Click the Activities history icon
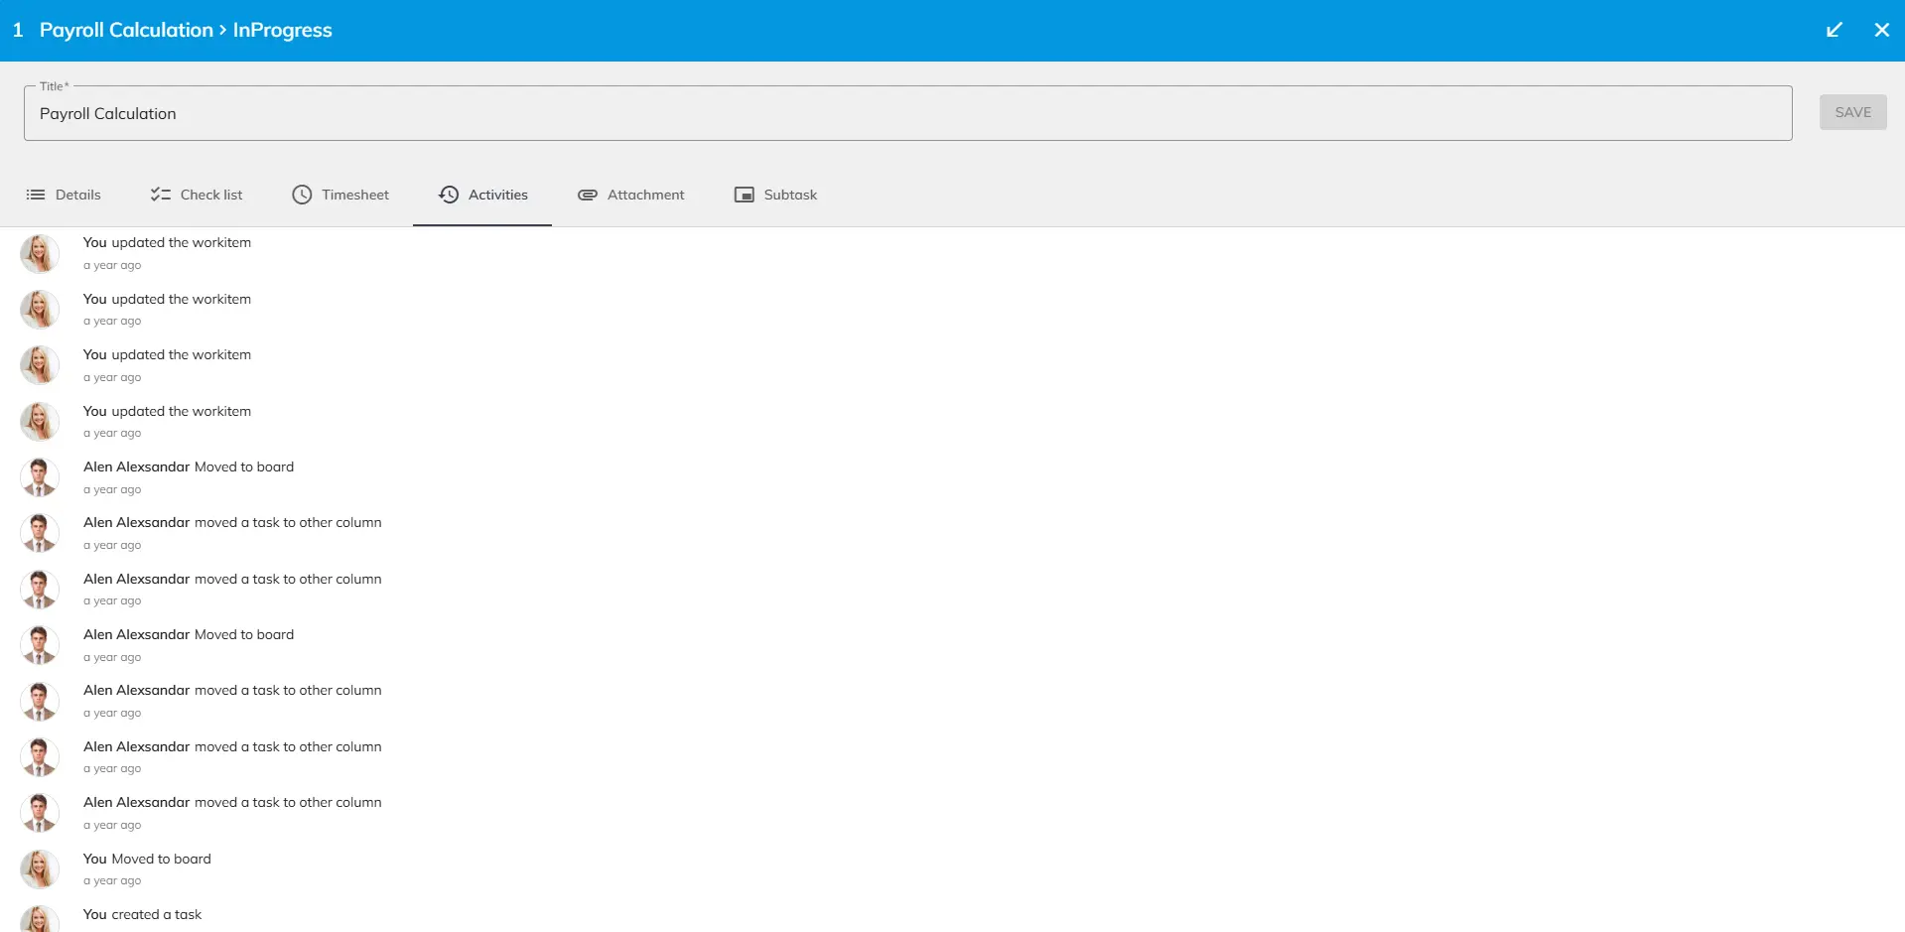 (x=449, y=195)
